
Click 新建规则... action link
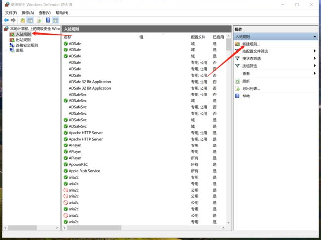[251, 44]
